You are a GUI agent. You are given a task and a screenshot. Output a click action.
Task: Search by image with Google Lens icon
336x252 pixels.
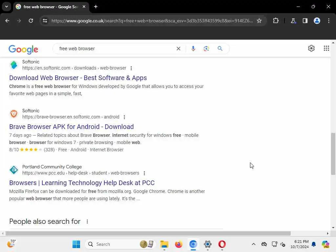pyautogui.click(x=206, y=49)
